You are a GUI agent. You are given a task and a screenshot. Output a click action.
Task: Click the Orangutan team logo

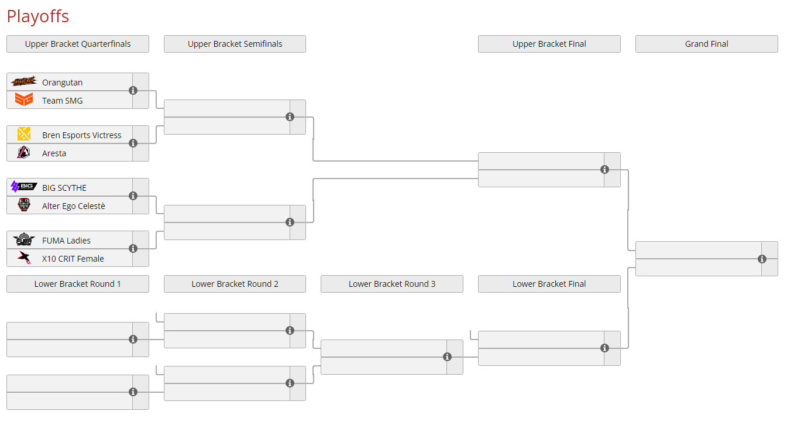(x=23, y=81)
